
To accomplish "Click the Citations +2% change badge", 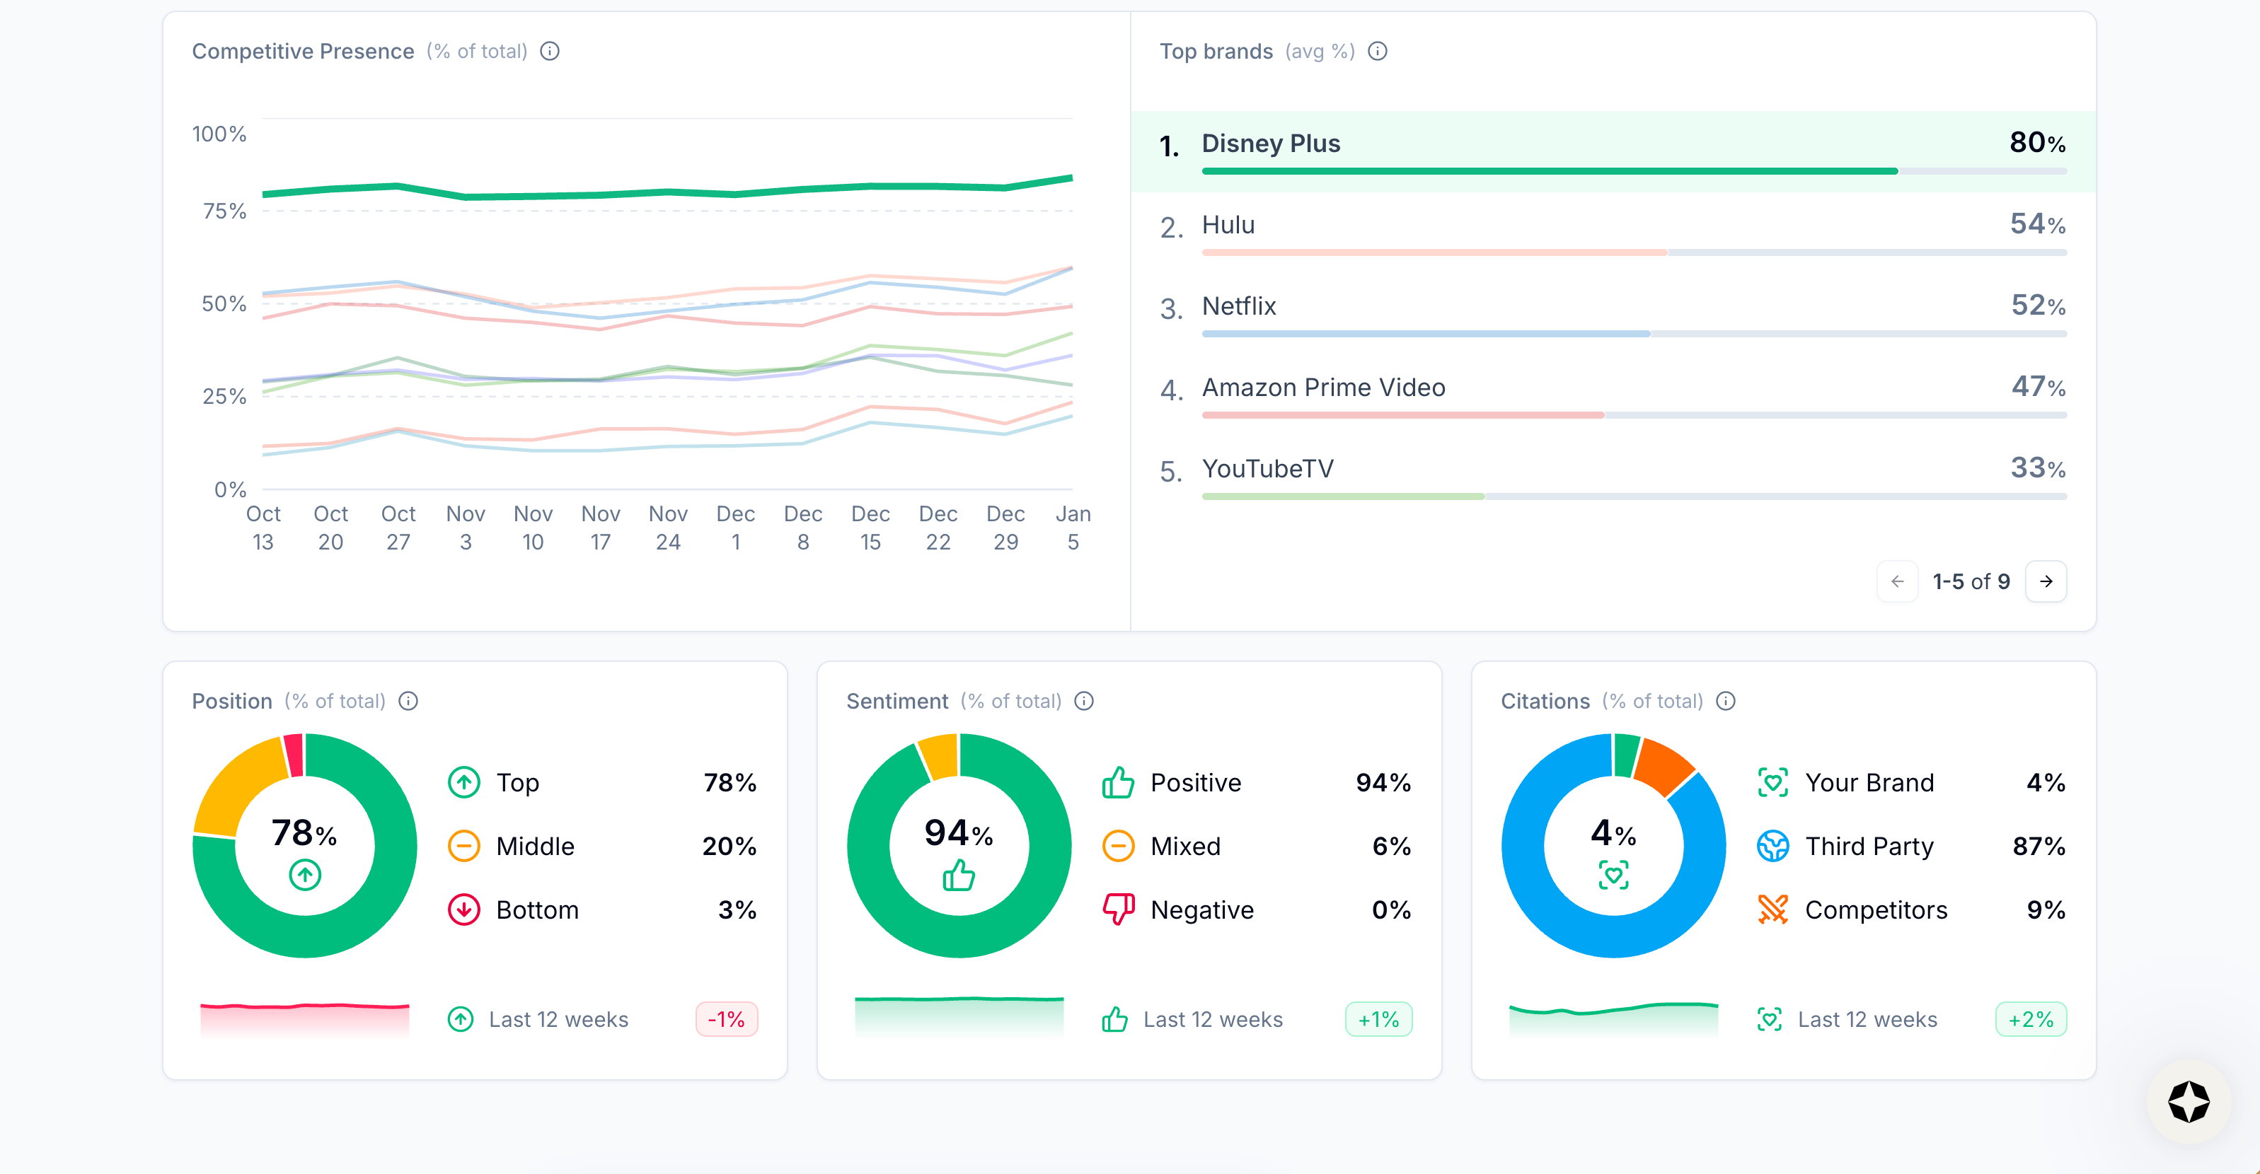I will [x=2030, y=1020].
